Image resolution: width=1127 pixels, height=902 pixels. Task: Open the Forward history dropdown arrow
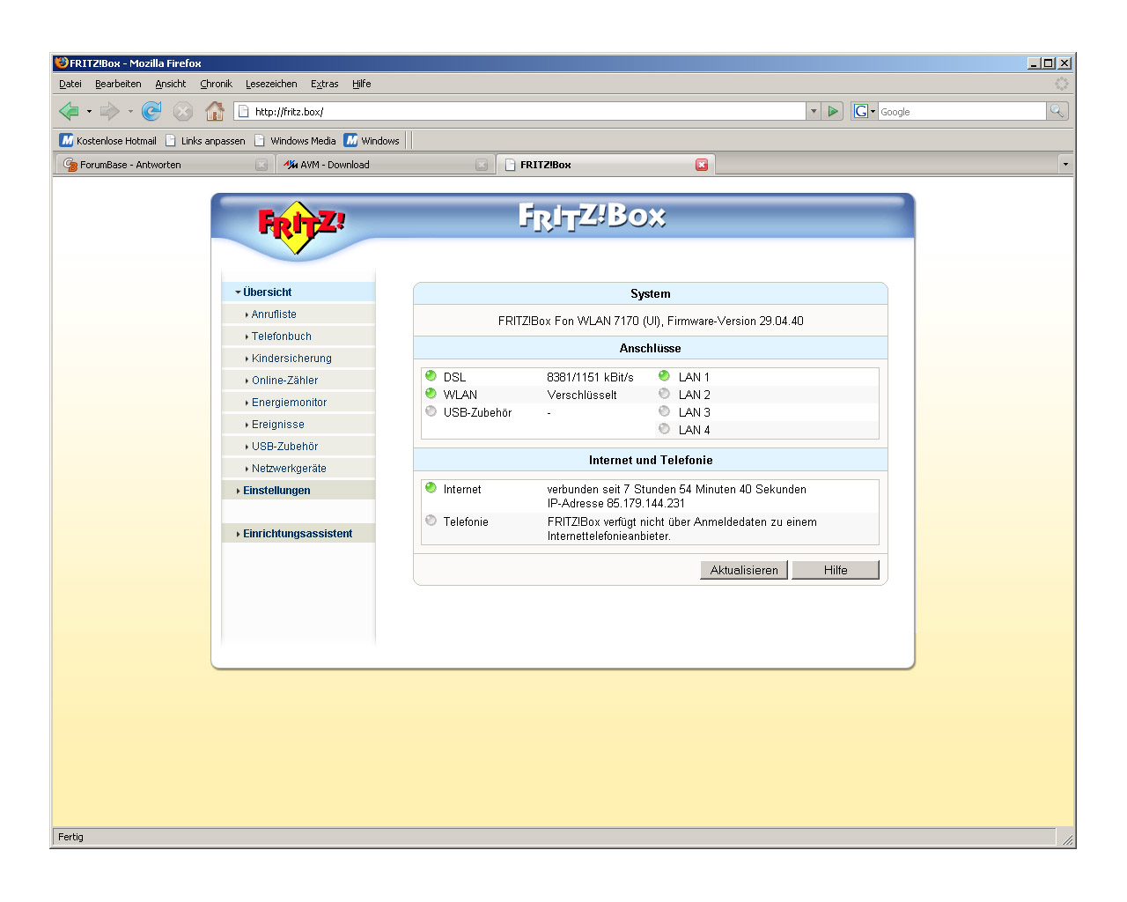[130, 112]
